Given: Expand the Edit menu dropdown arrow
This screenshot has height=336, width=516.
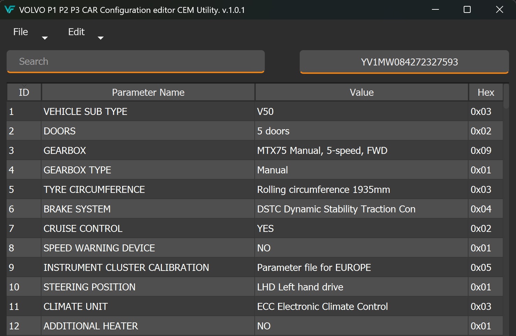Looking at the screenshot, I should (x=100, y=38).
